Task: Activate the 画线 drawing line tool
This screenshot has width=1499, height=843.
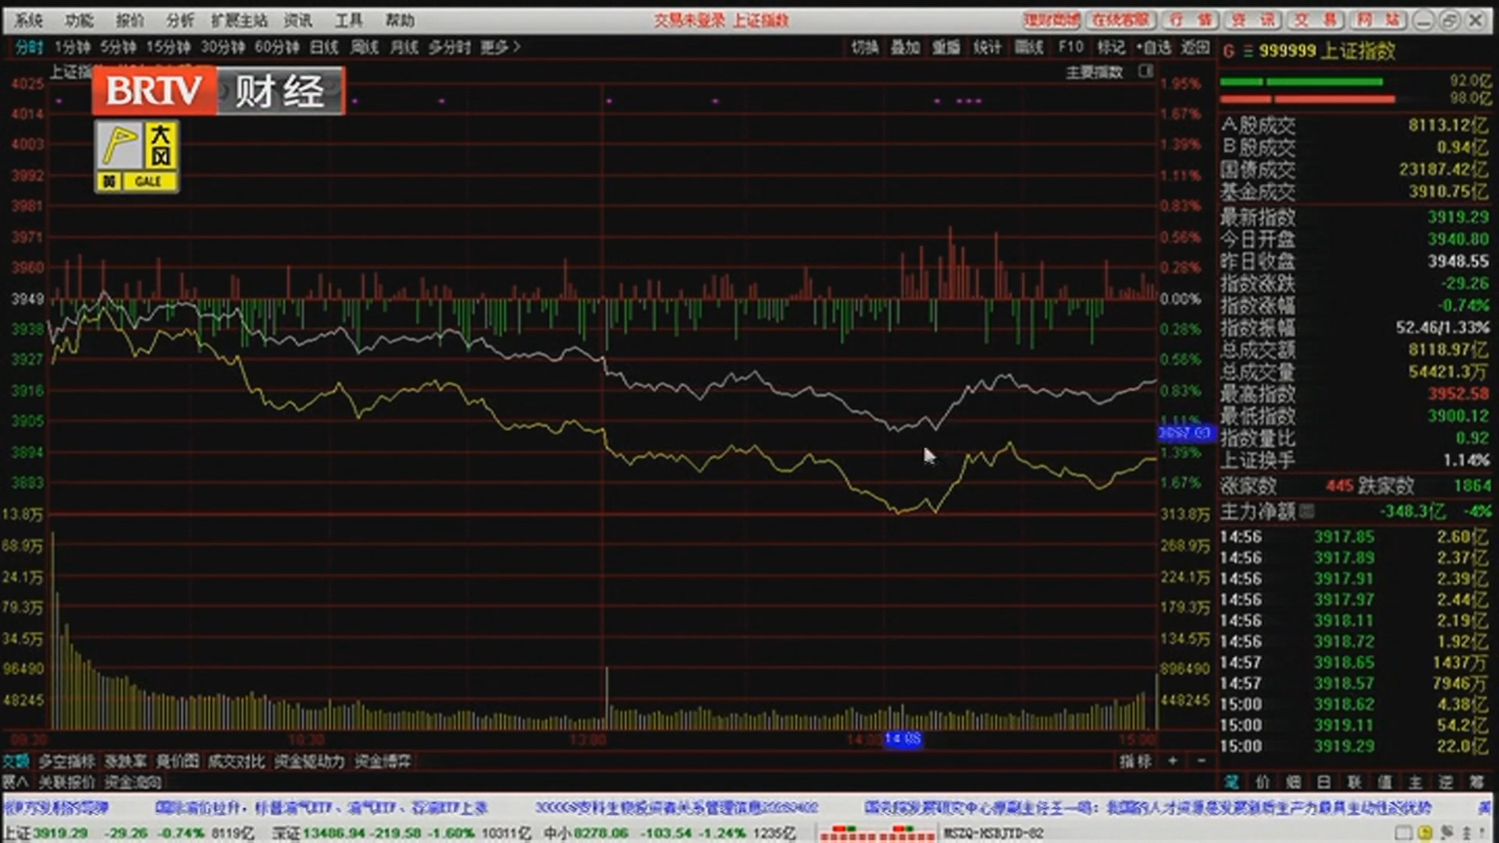Action: click(x=1028, y=48)
